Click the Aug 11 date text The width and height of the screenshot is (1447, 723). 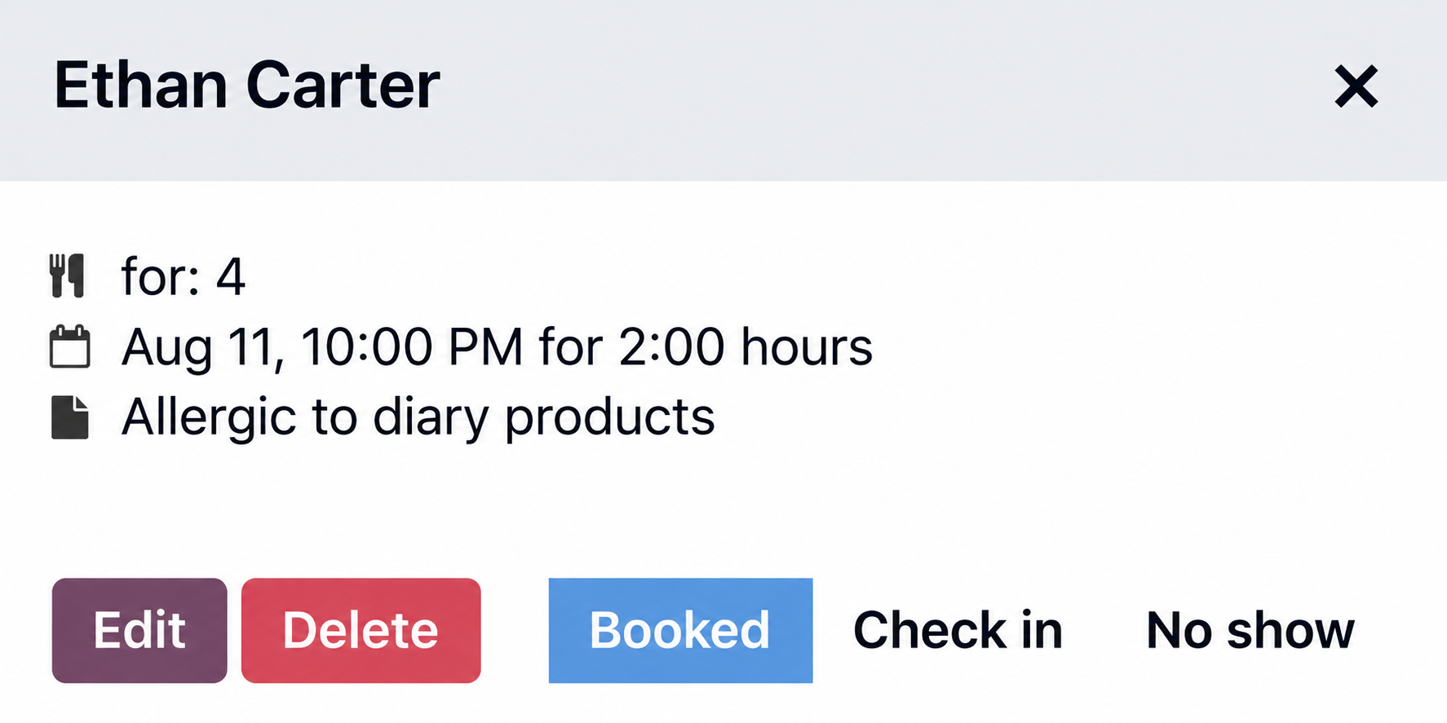(203, 347)
